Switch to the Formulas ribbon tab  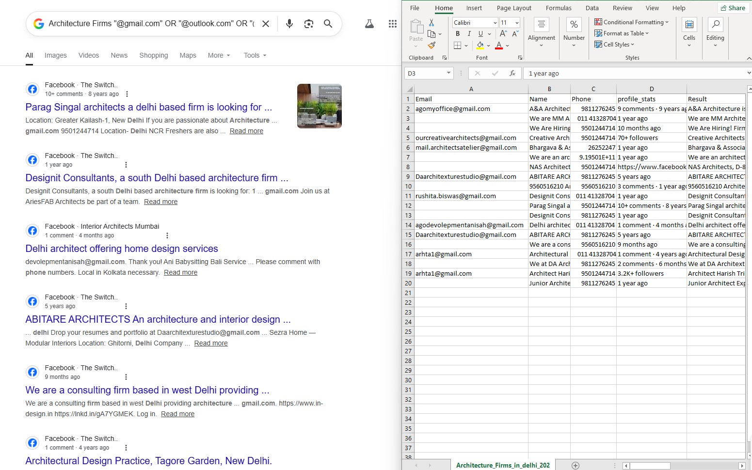point(559,8)
